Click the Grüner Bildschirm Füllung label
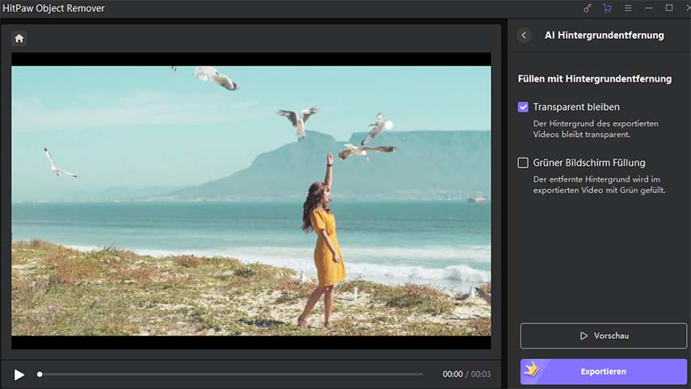The image size is (691, 389). pyautogui.click(x=589, y=163)
